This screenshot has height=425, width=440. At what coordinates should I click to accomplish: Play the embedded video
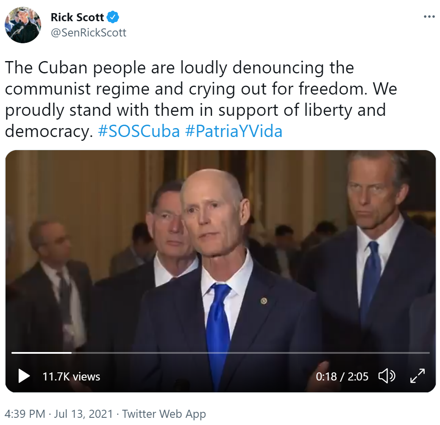(24, 376)
